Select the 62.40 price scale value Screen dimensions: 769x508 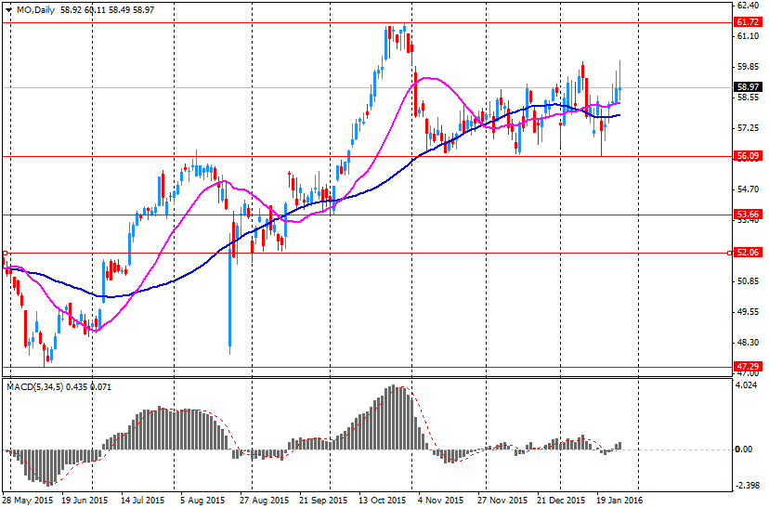pyautogui.click(x=748, y=6)
